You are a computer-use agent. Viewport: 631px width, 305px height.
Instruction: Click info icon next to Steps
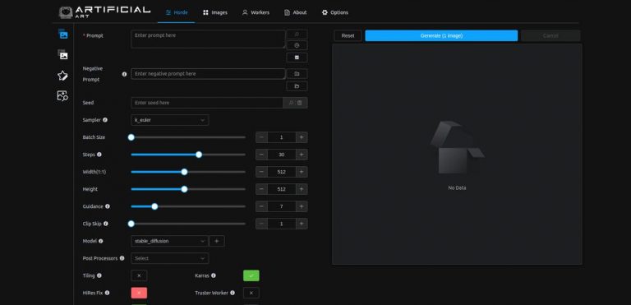pos(99,155)
